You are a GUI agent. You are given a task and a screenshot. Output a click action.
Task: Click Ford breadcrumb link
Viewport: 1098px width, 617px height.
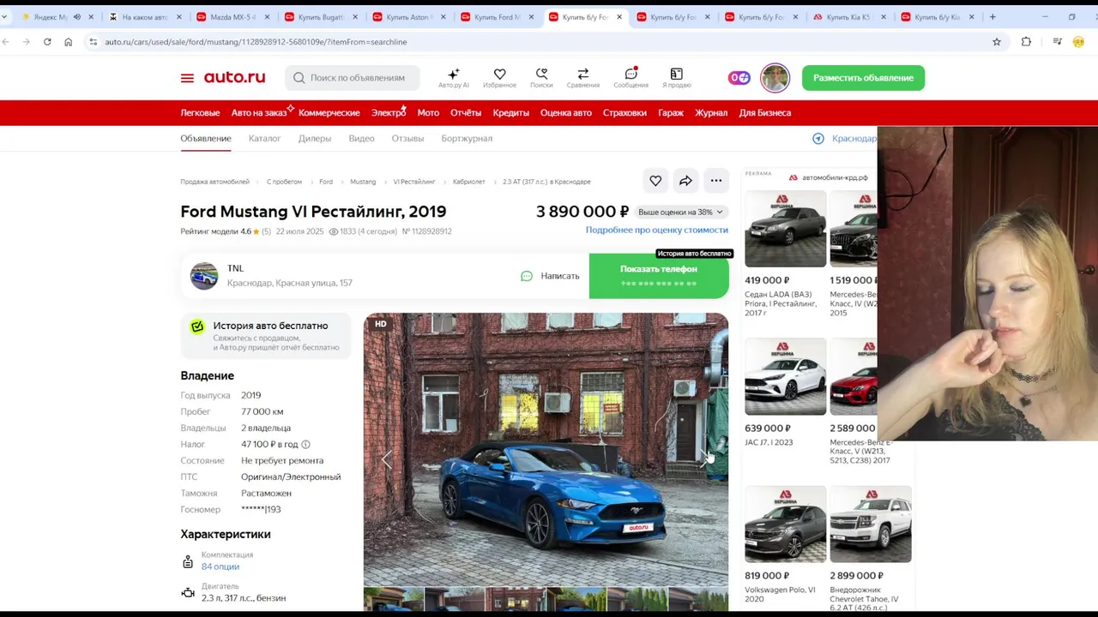[x=326, y=182]
